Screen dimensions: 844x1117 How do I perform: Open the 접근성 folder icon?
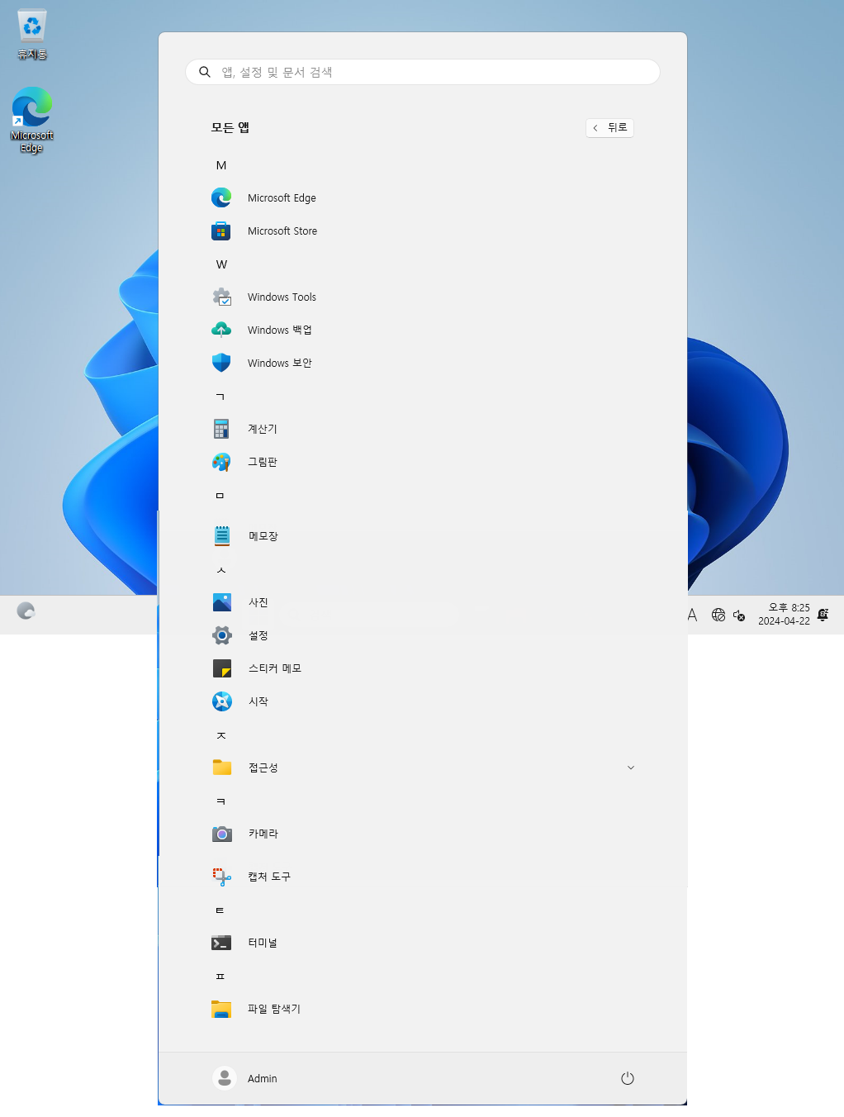point(221,768)
